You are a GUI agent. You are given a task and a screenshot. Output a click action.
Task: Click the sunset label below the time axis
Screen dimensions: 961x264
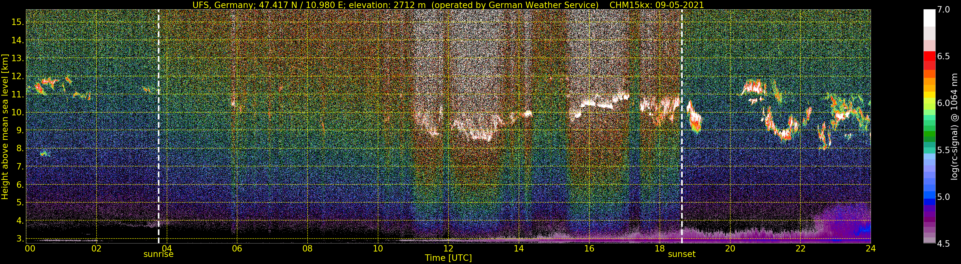click(x=681, y=254)
